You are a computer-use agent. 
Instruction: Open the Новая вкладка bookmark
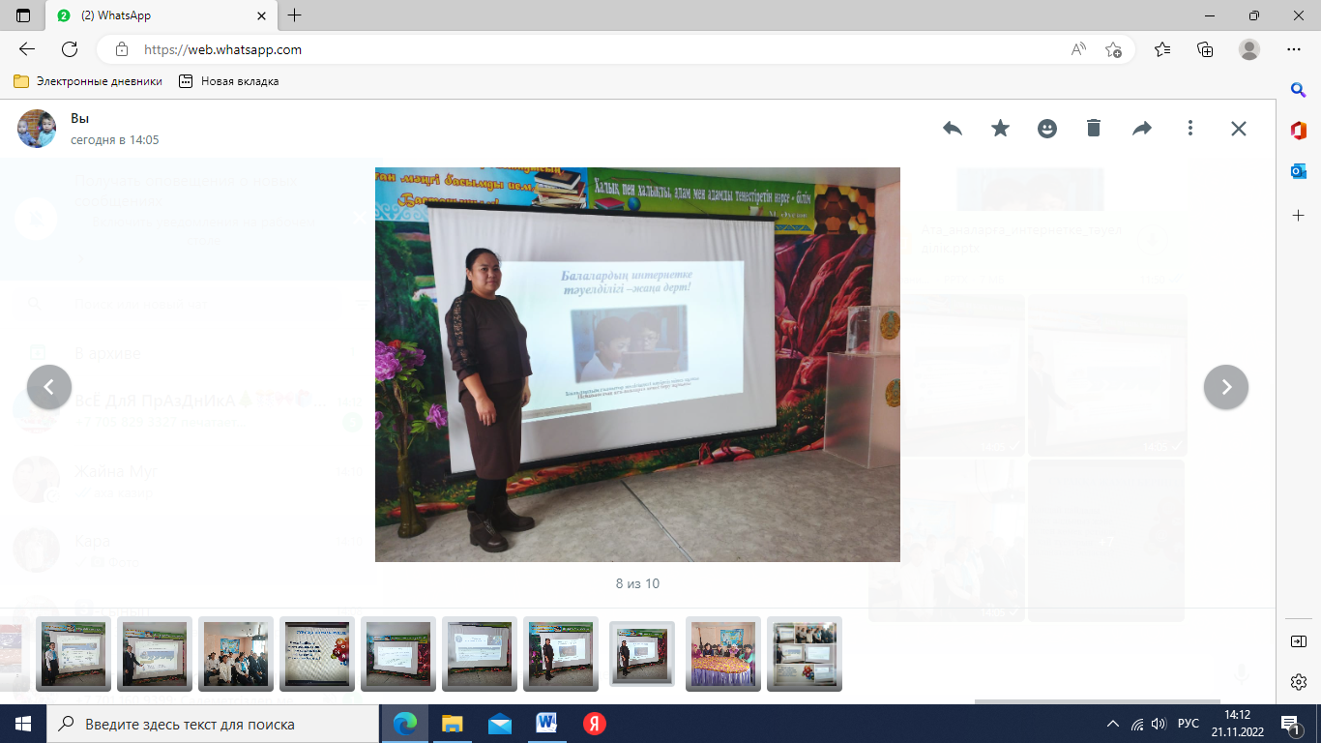pos(229,81)
